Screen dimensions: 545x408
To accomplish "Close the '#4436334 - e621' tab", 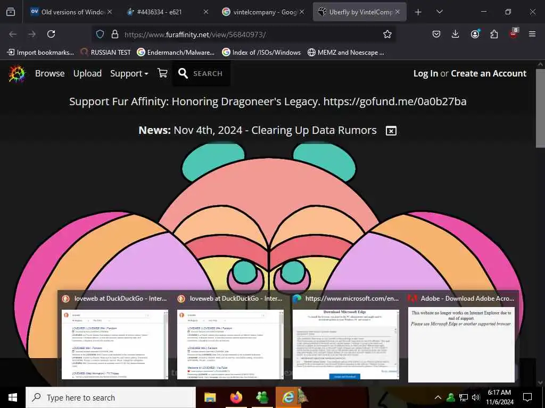I will pyautogui.click(x=206, y=12).
